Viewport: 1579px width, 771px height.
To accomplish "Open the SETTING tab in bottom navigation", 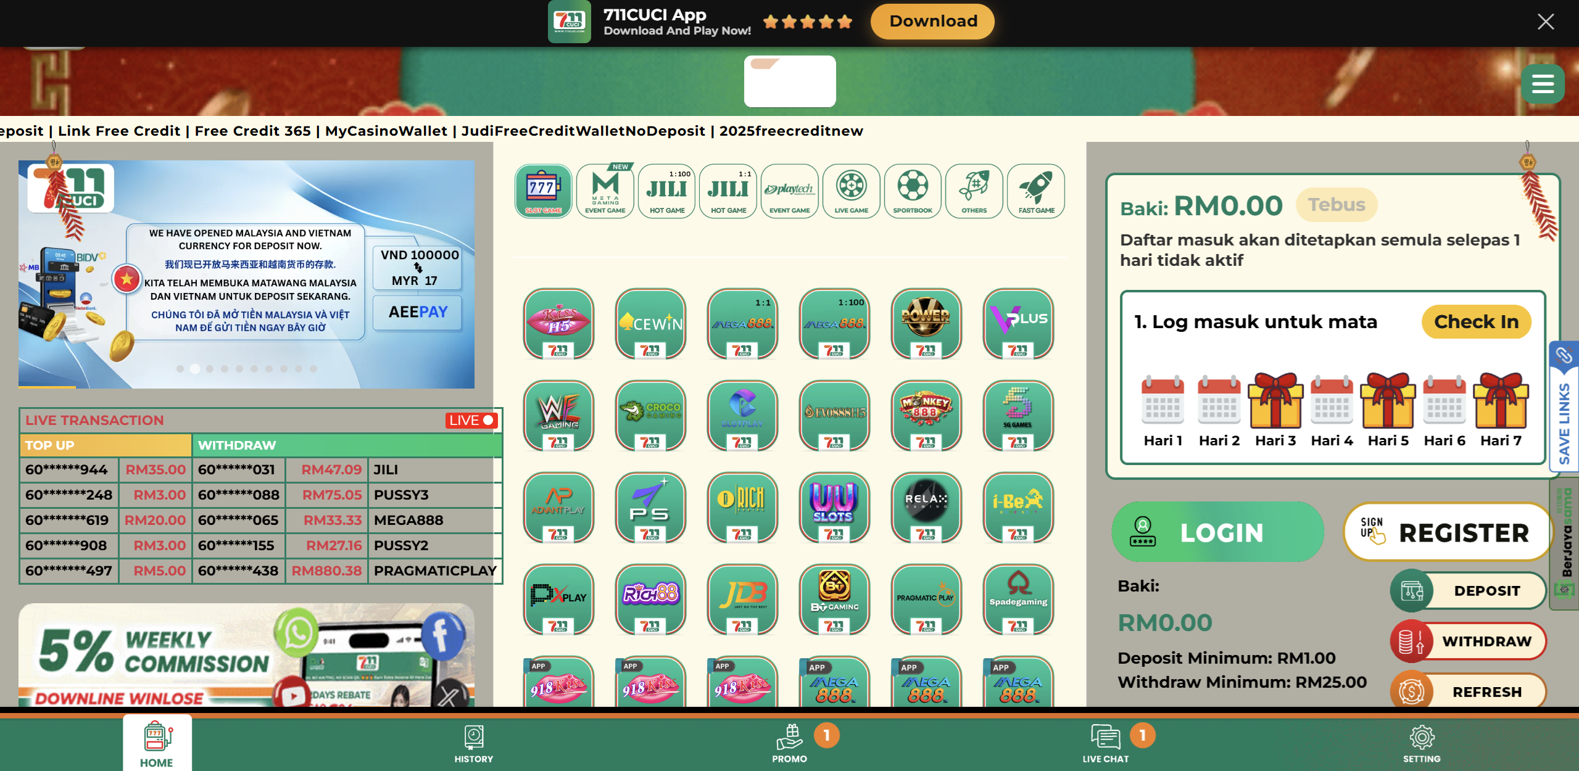I will point(1422,743).
